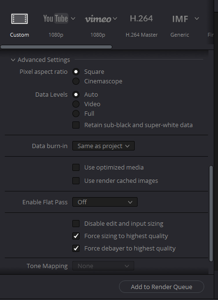Enable Use optimized media checkbox
The height and width of the screenshot is (300, 218).
76,168
